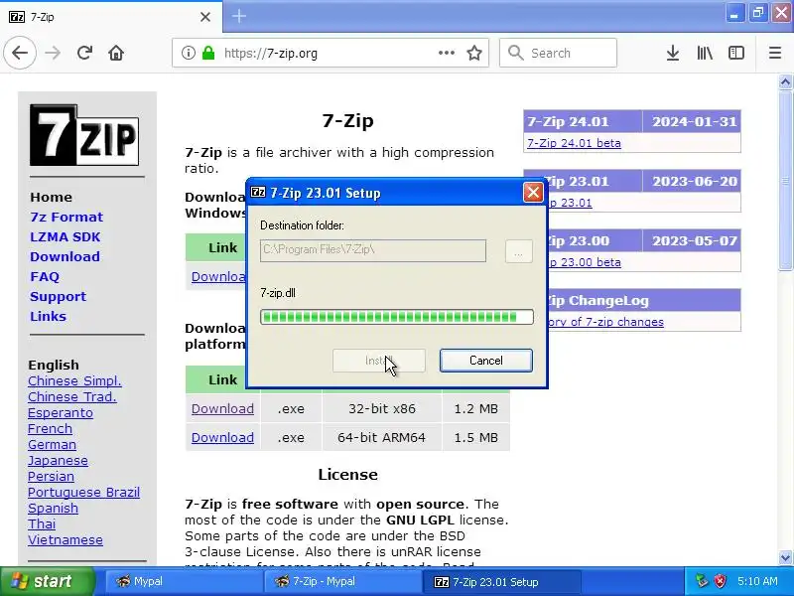
Task: Download the 32-bit x86 .exe
Action: tap(222, 408)
